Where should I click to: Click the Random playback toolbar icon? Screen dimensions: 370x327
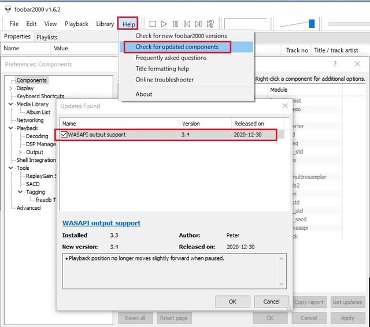click(x=210, y=24)
